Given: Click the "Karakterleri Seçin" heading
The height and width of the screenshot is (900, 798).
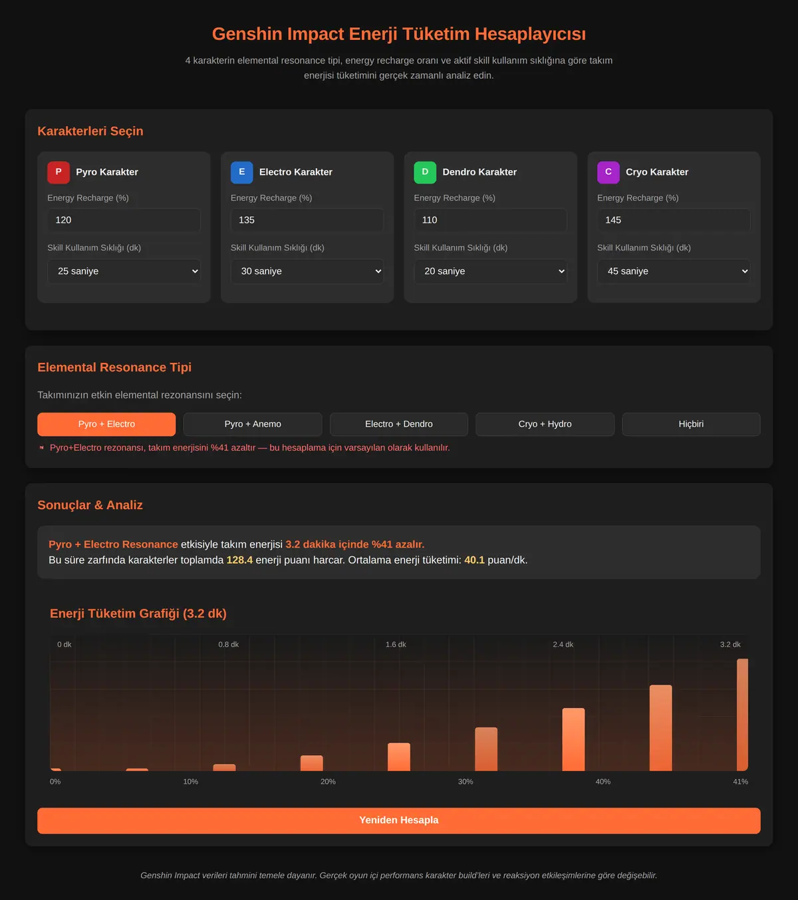Looking at the screenshot, I should [90, 131].
